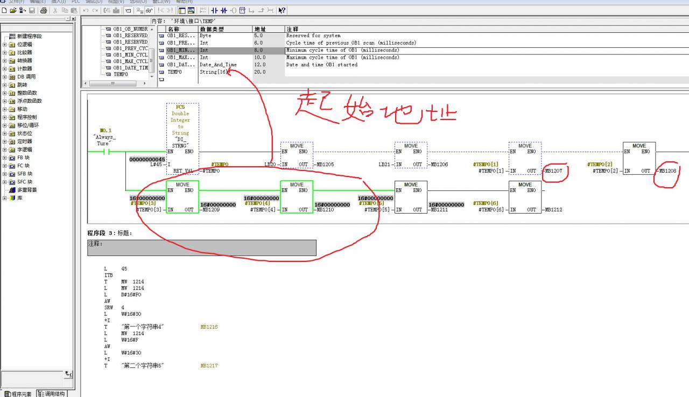Select the 程序控制 tree item

(x=27, y=117)
